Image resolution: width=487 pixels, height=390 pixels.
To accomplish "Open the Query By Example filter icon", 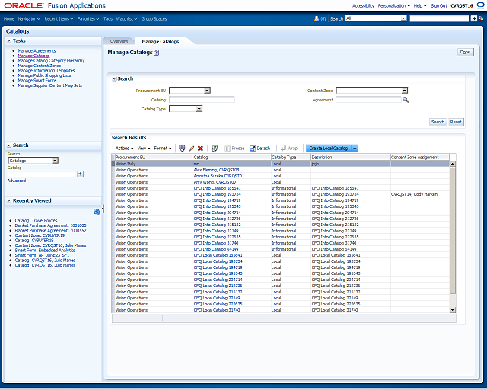I will (x=182, y=149).
